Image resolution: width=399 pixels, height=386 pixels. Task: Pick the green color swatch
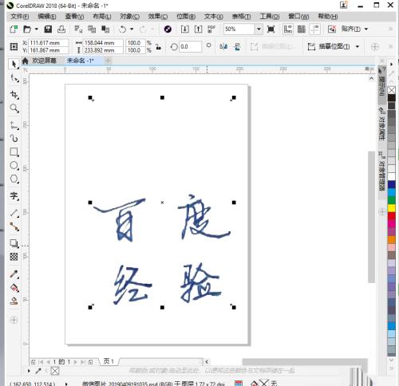pyautogui.click(x=391, y=200)
